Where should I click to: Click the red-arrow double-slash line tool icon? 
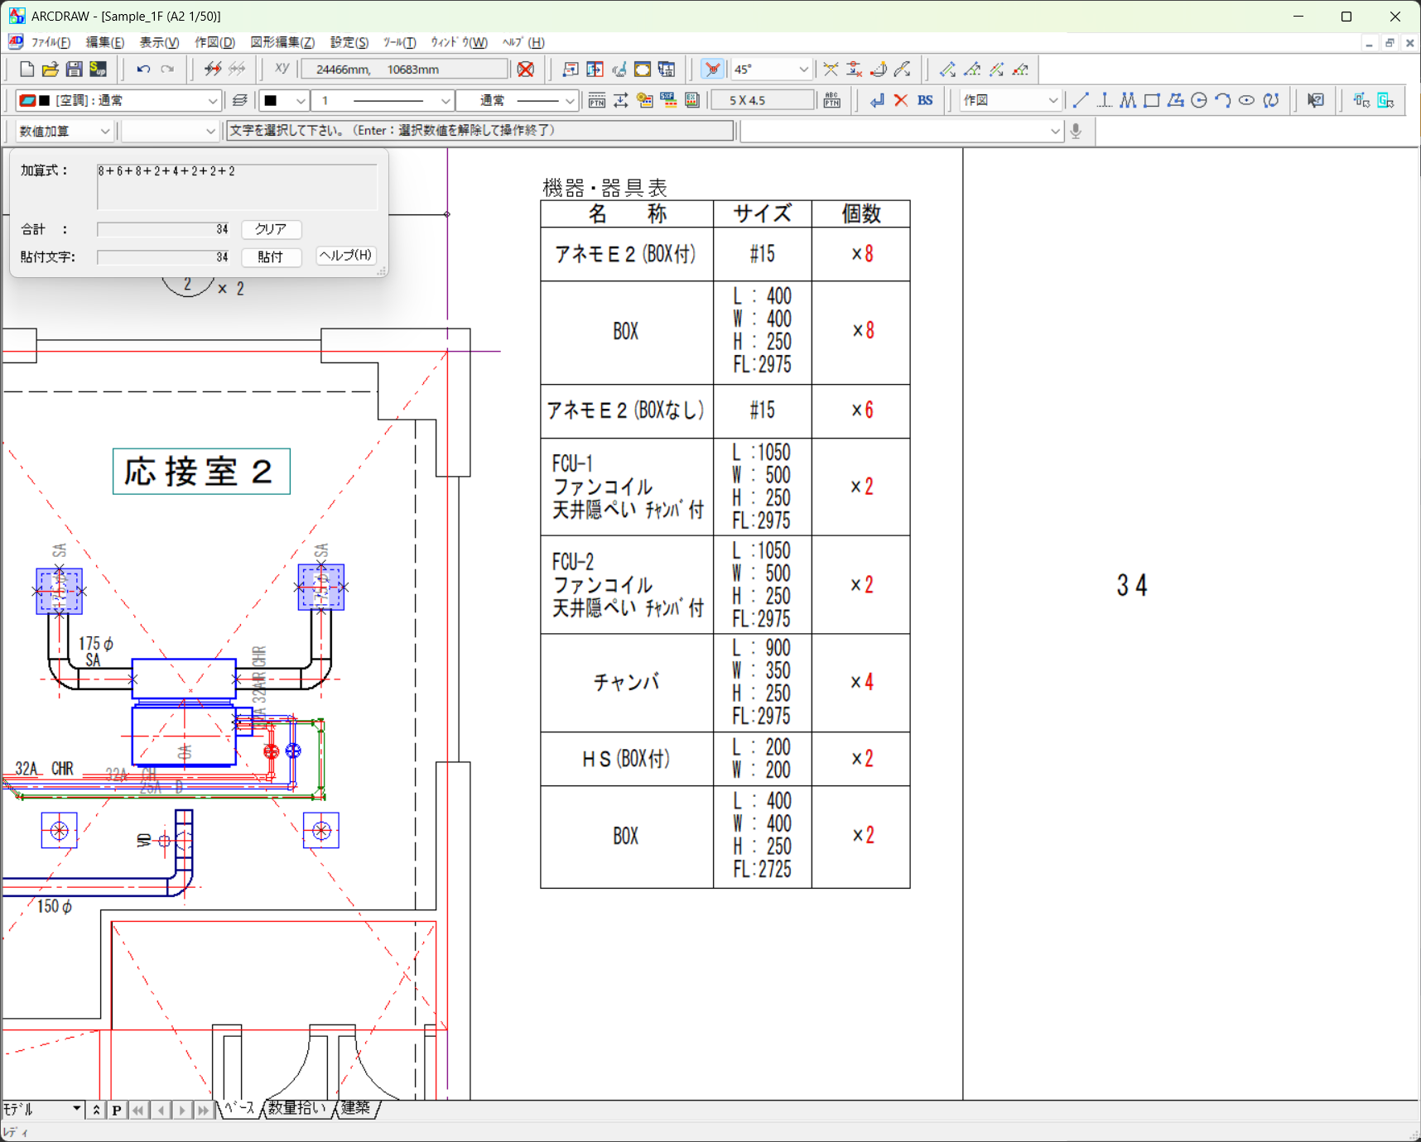pos(213,70)
